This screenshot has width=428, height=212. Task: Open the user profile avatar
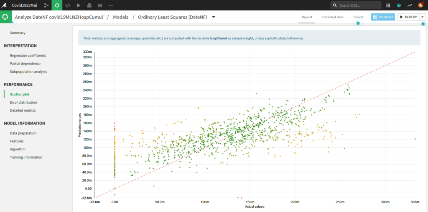(420, 5)
